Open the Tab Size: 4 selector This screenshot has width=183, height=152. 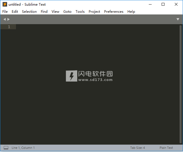click(137, 148)
